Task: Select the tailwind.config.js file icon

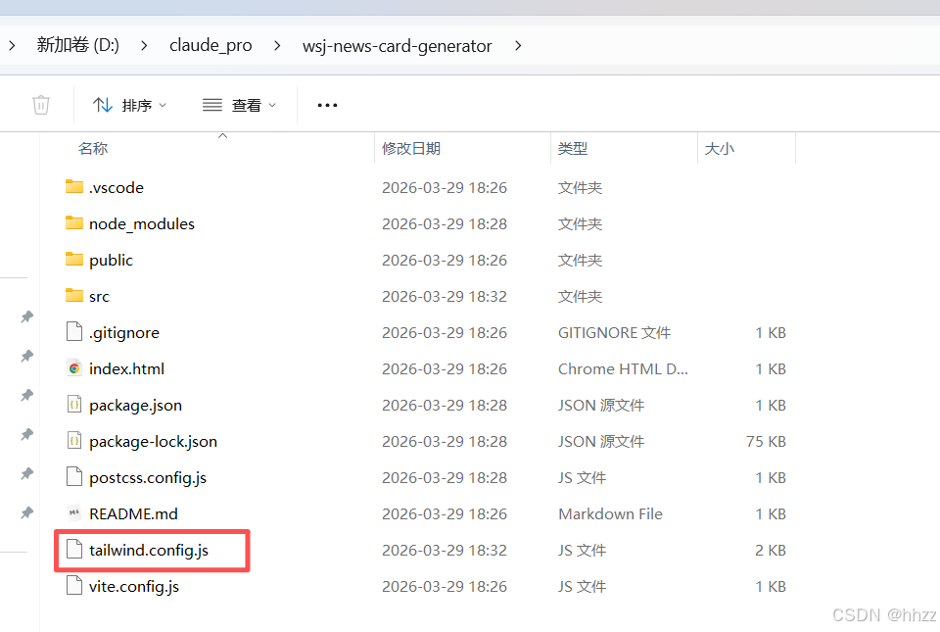Action: coord(74,550)
